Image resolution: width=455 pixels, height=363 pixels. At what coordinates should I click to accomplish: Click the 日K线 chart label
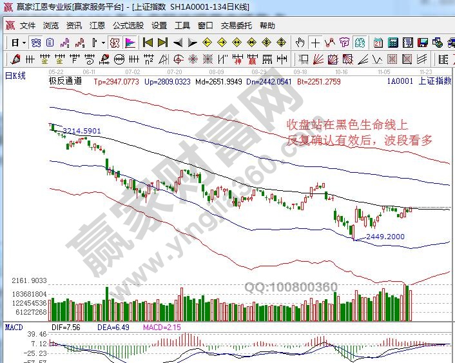[x=15, y=75]
